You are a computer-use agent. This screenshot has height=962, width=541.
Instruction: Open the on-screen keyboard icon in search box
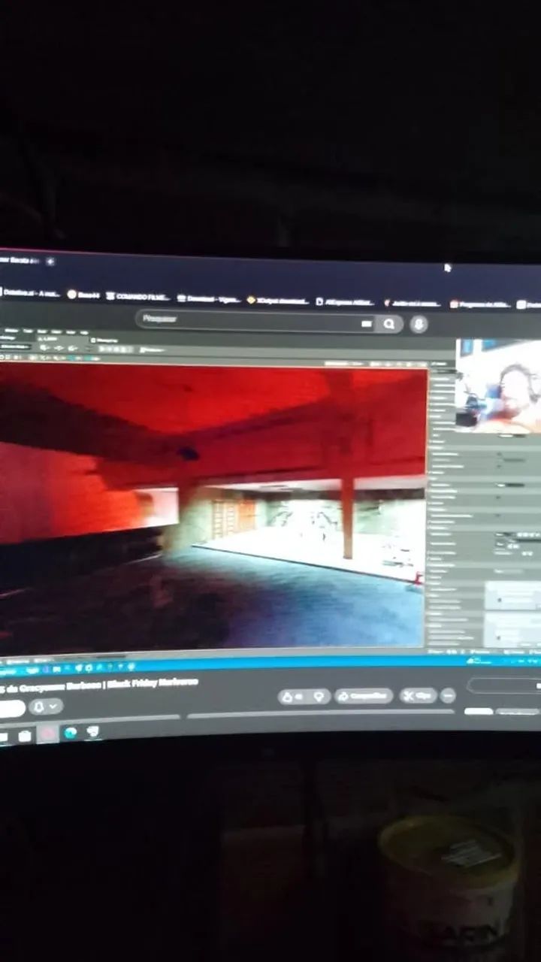[x=367, y=324]
